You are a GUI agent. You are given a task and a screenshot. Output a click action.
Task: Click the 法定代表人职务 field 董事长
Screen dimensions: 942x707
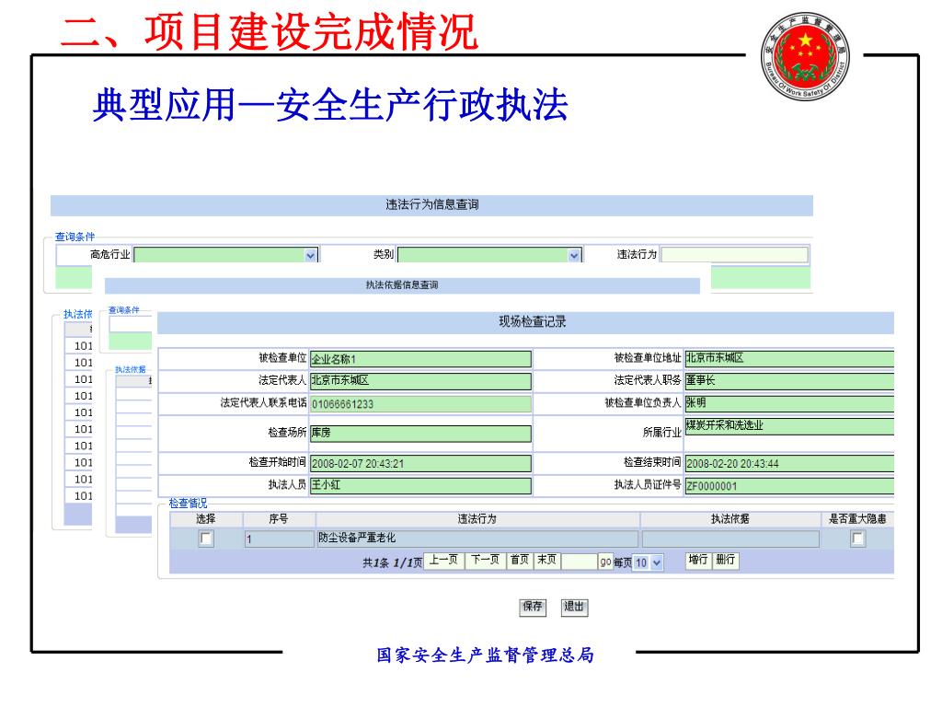tap(789, 381)
